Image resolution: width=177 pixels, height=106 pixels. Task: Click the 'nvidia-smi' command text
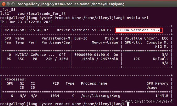coord(138,18)
